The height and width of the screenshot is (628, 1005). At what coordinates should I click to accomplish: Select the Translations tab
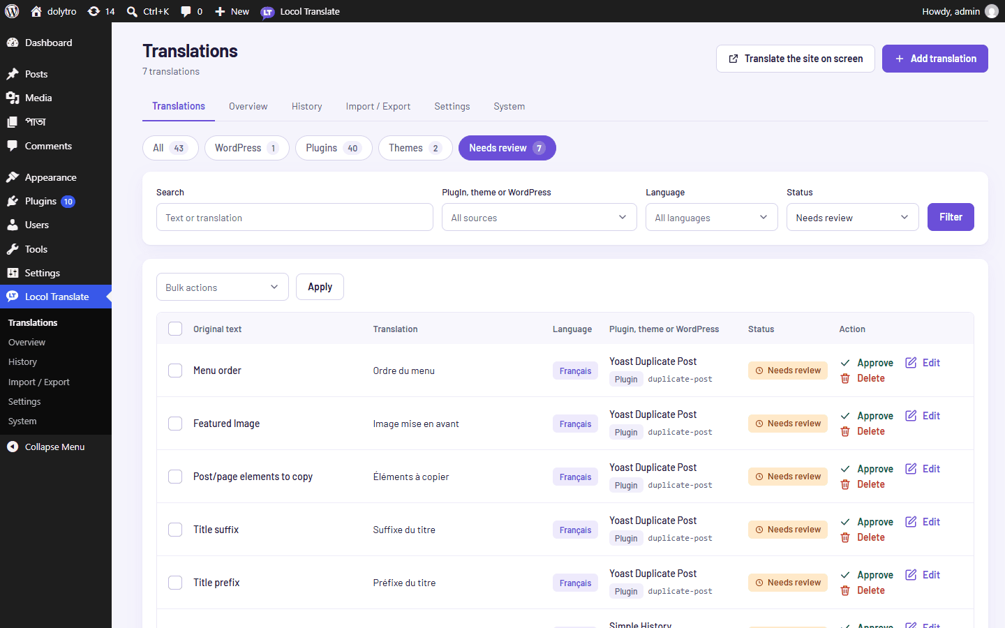pyautogui.click(x=179, y=106)
